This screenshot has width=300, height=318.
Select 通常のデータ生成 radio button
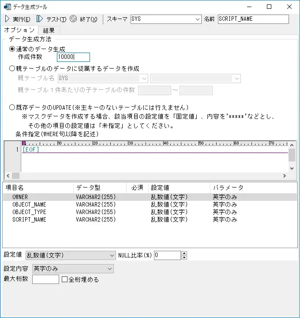[12, 50]
